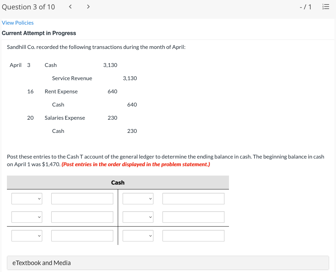The width and height of the screenshot is (336, 272).
Task: Click the date '20' in journal
Action: [x=30, y=118]
